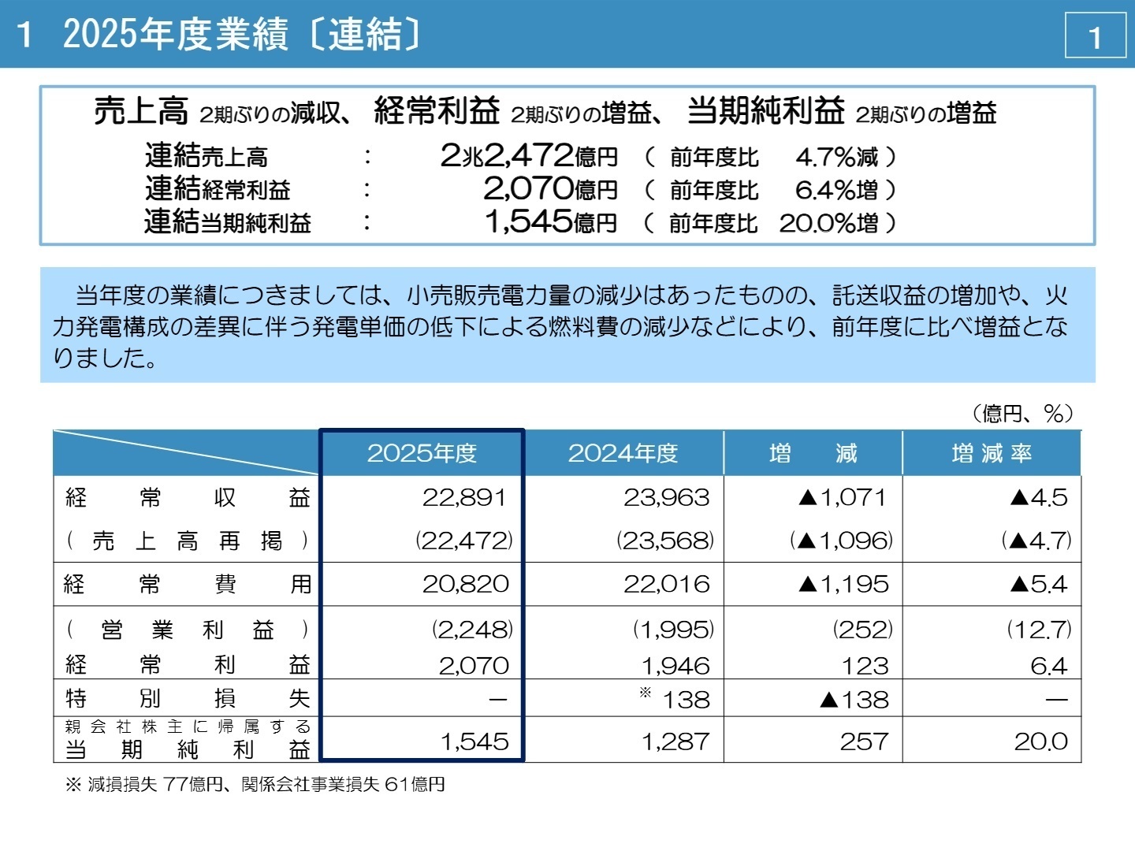Screen dimensions: 1135x851
Task: Click the 経常費用 row label
Action: [x=188, y=584]
